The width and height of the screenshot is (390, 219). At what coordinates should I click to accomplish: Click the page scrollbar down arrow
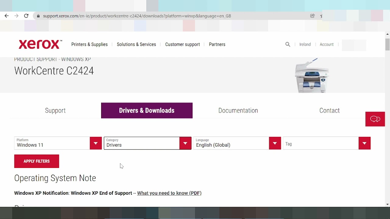coord(387,204)
